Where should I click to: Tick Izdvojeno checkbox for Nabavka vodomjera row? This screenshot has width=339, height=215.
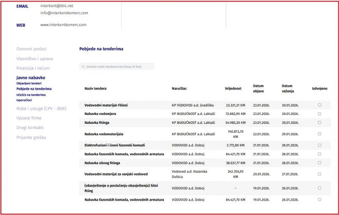320,114
